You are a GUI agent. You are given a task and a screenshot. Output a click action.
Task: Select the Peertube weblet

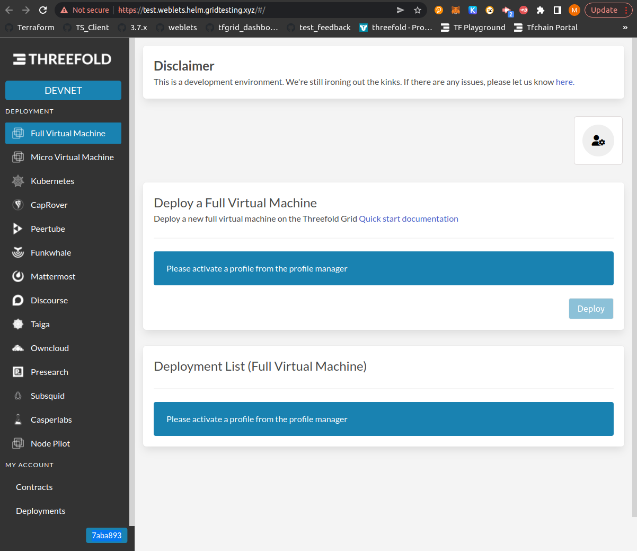click(47, 229)
